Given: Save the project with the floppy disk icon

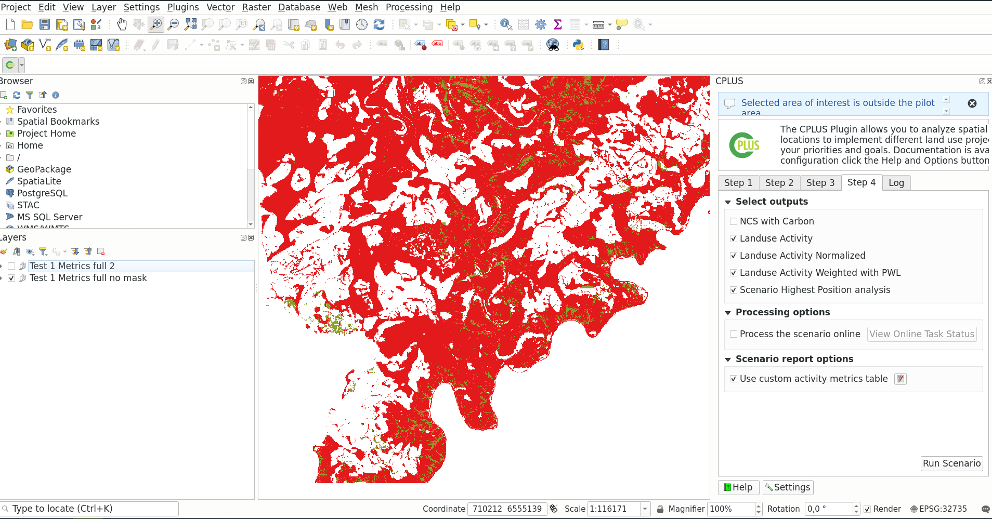Looking at the screenshot, I should coord(45,24).
